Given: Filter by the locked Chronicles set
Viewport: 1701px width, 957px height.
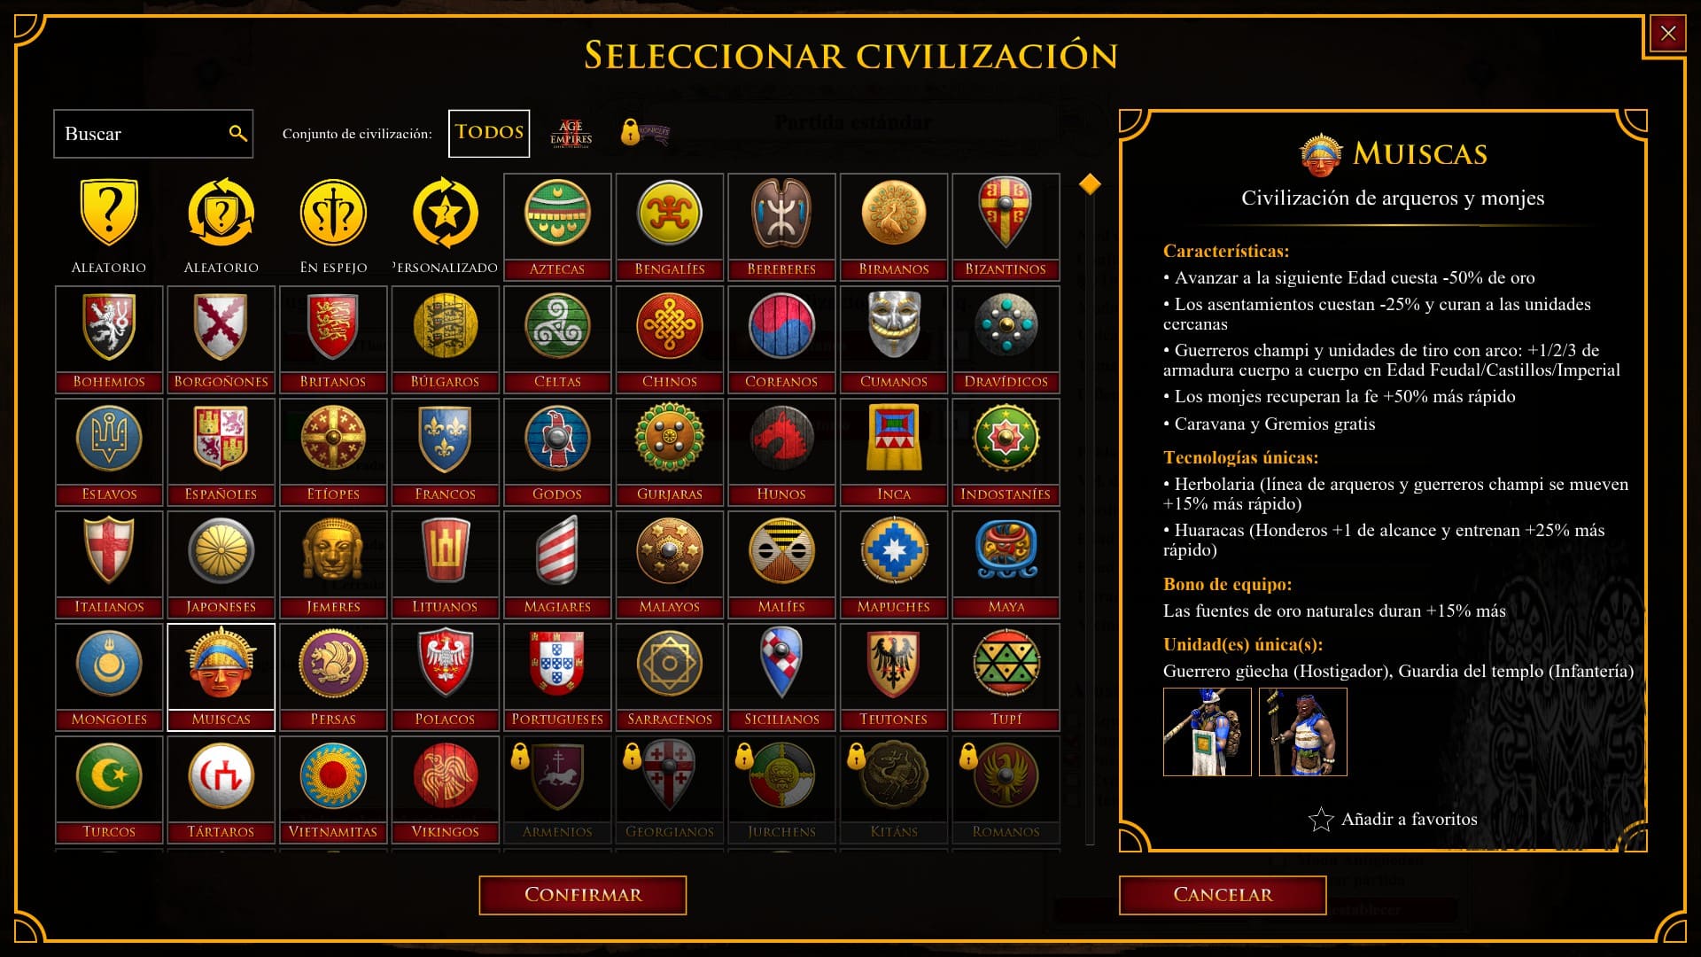Looking at the screenshot, I should 645,133.
